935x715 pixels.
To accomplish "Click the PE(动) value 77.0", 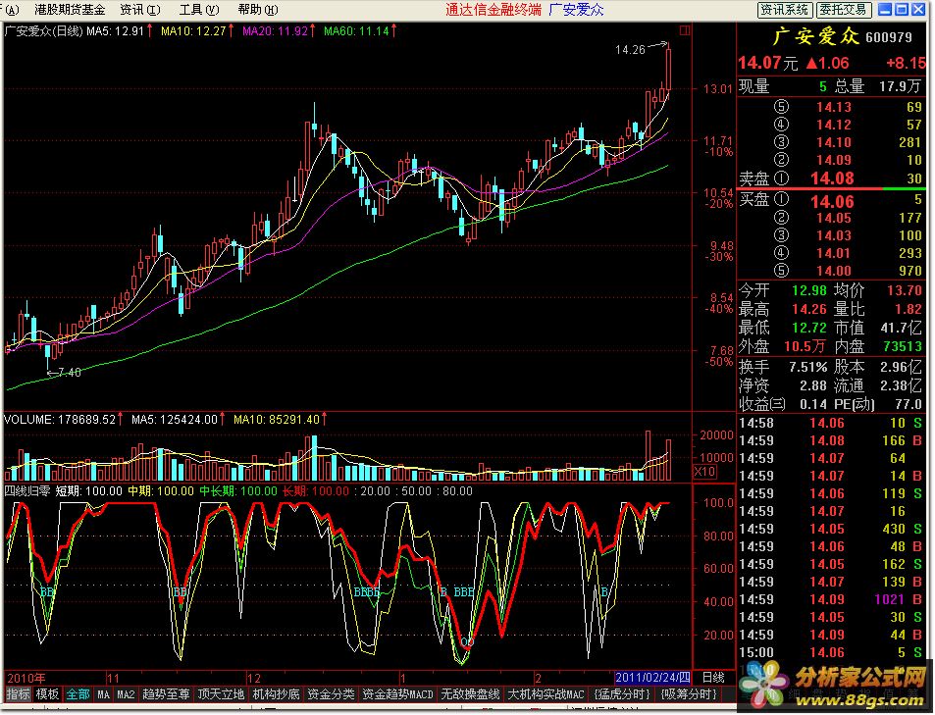I will [909, 404].
